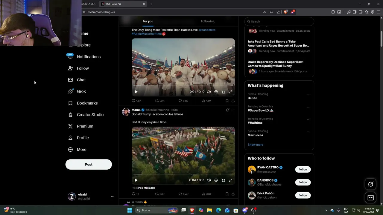View analytics showing 1.1M views

point(206,101)
